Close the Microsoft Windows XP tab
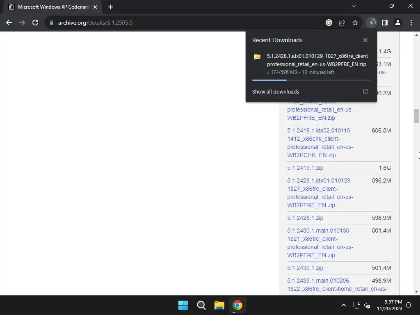This screenshot has height=315, width=420. (95, 7)
